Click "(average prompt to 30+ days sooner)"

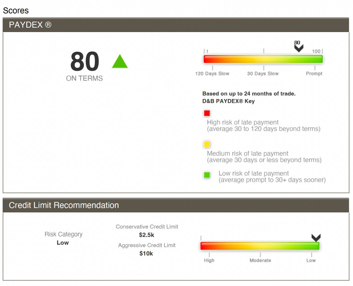point(272,180)
